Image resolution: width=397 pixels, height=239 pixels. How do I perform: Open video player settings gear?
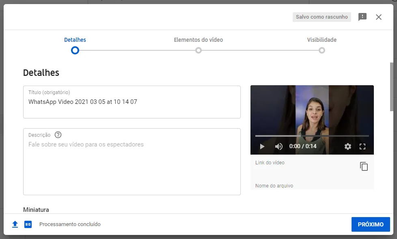coord(347,146)
